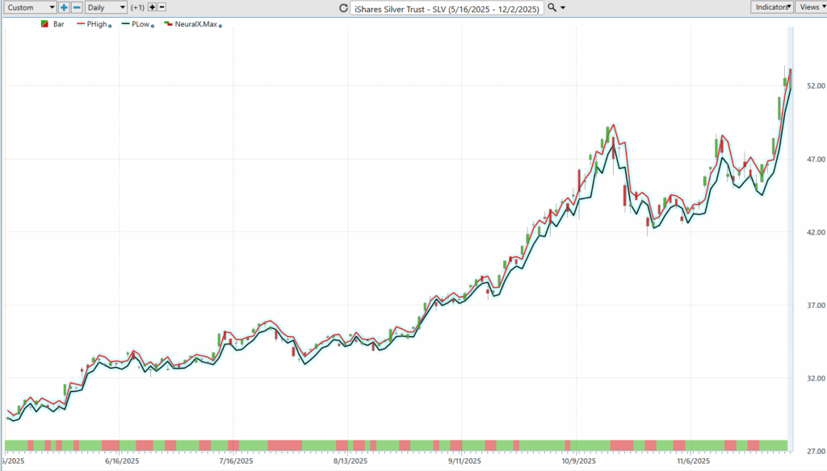Click the Bar legend icon
827x471 pixels.
tap(44, 24)
